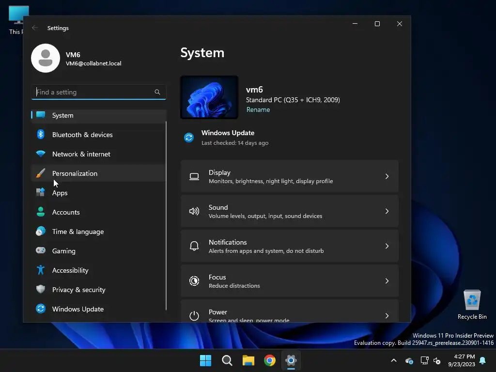Click the System monitor icon in sidebar
496x372 pixels.
click(x=41, y=115)
